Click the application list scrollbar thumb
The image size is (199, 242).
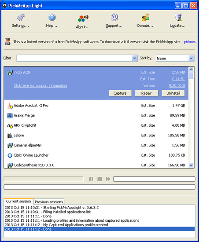(x=191, y=76)
